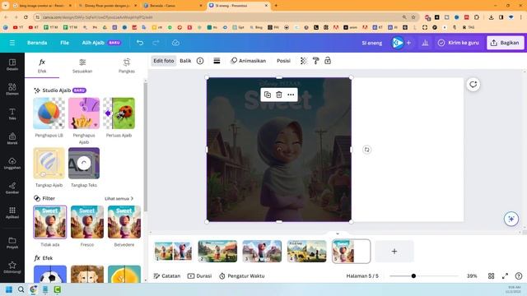Open Pengatur Waktu timer

(x=241, y=276)
